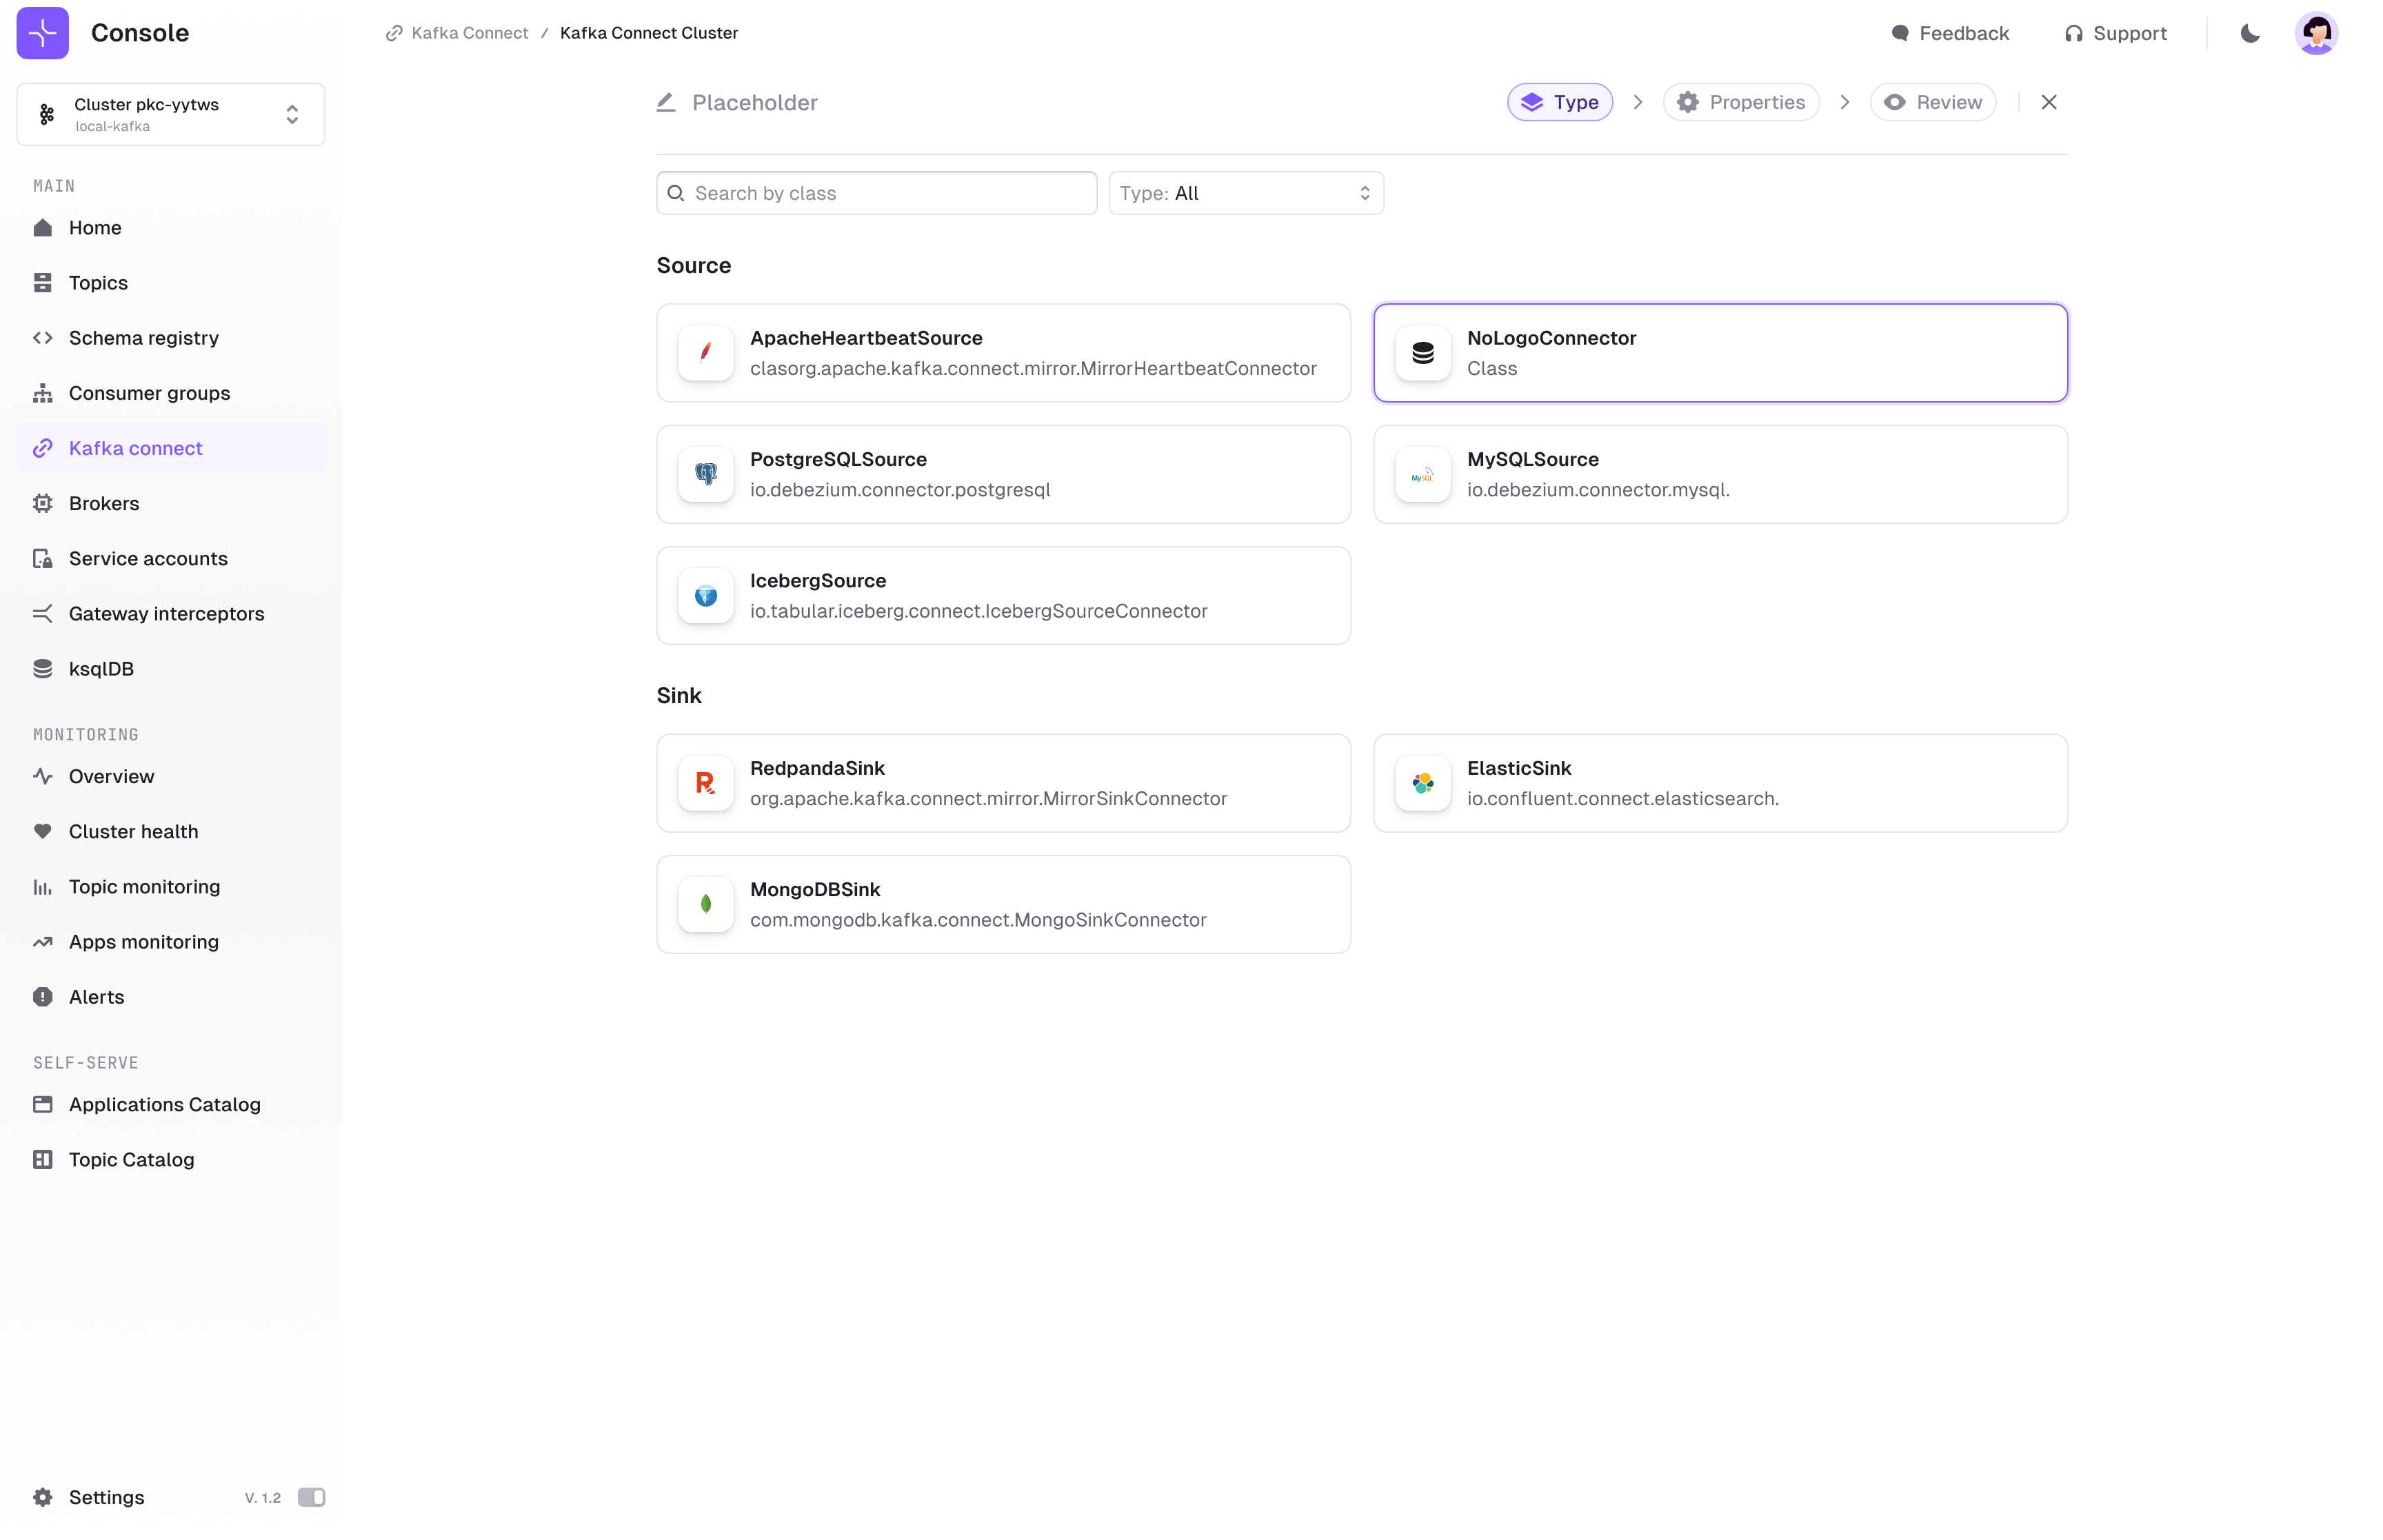
Task: Click inside the Search by class field
Action: pos(875,192)
